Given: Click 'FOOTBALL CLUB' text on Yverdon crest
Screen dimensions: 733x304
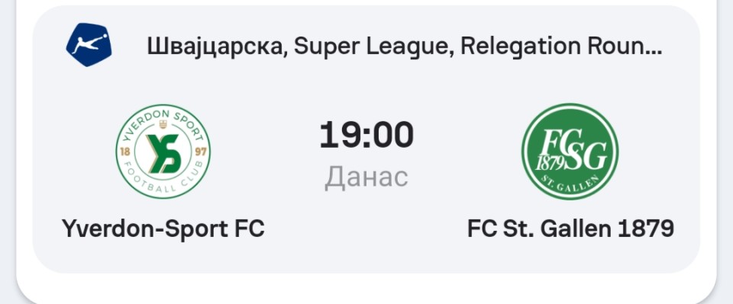Looking at the screenshot, I should (163, 182).
